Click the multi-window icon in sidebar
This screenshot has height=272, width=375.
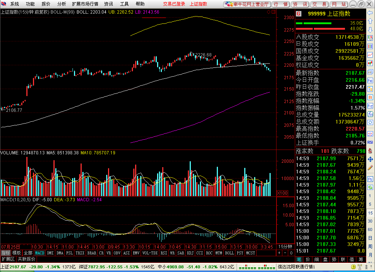pyautogui.click(x=370, y=72)
